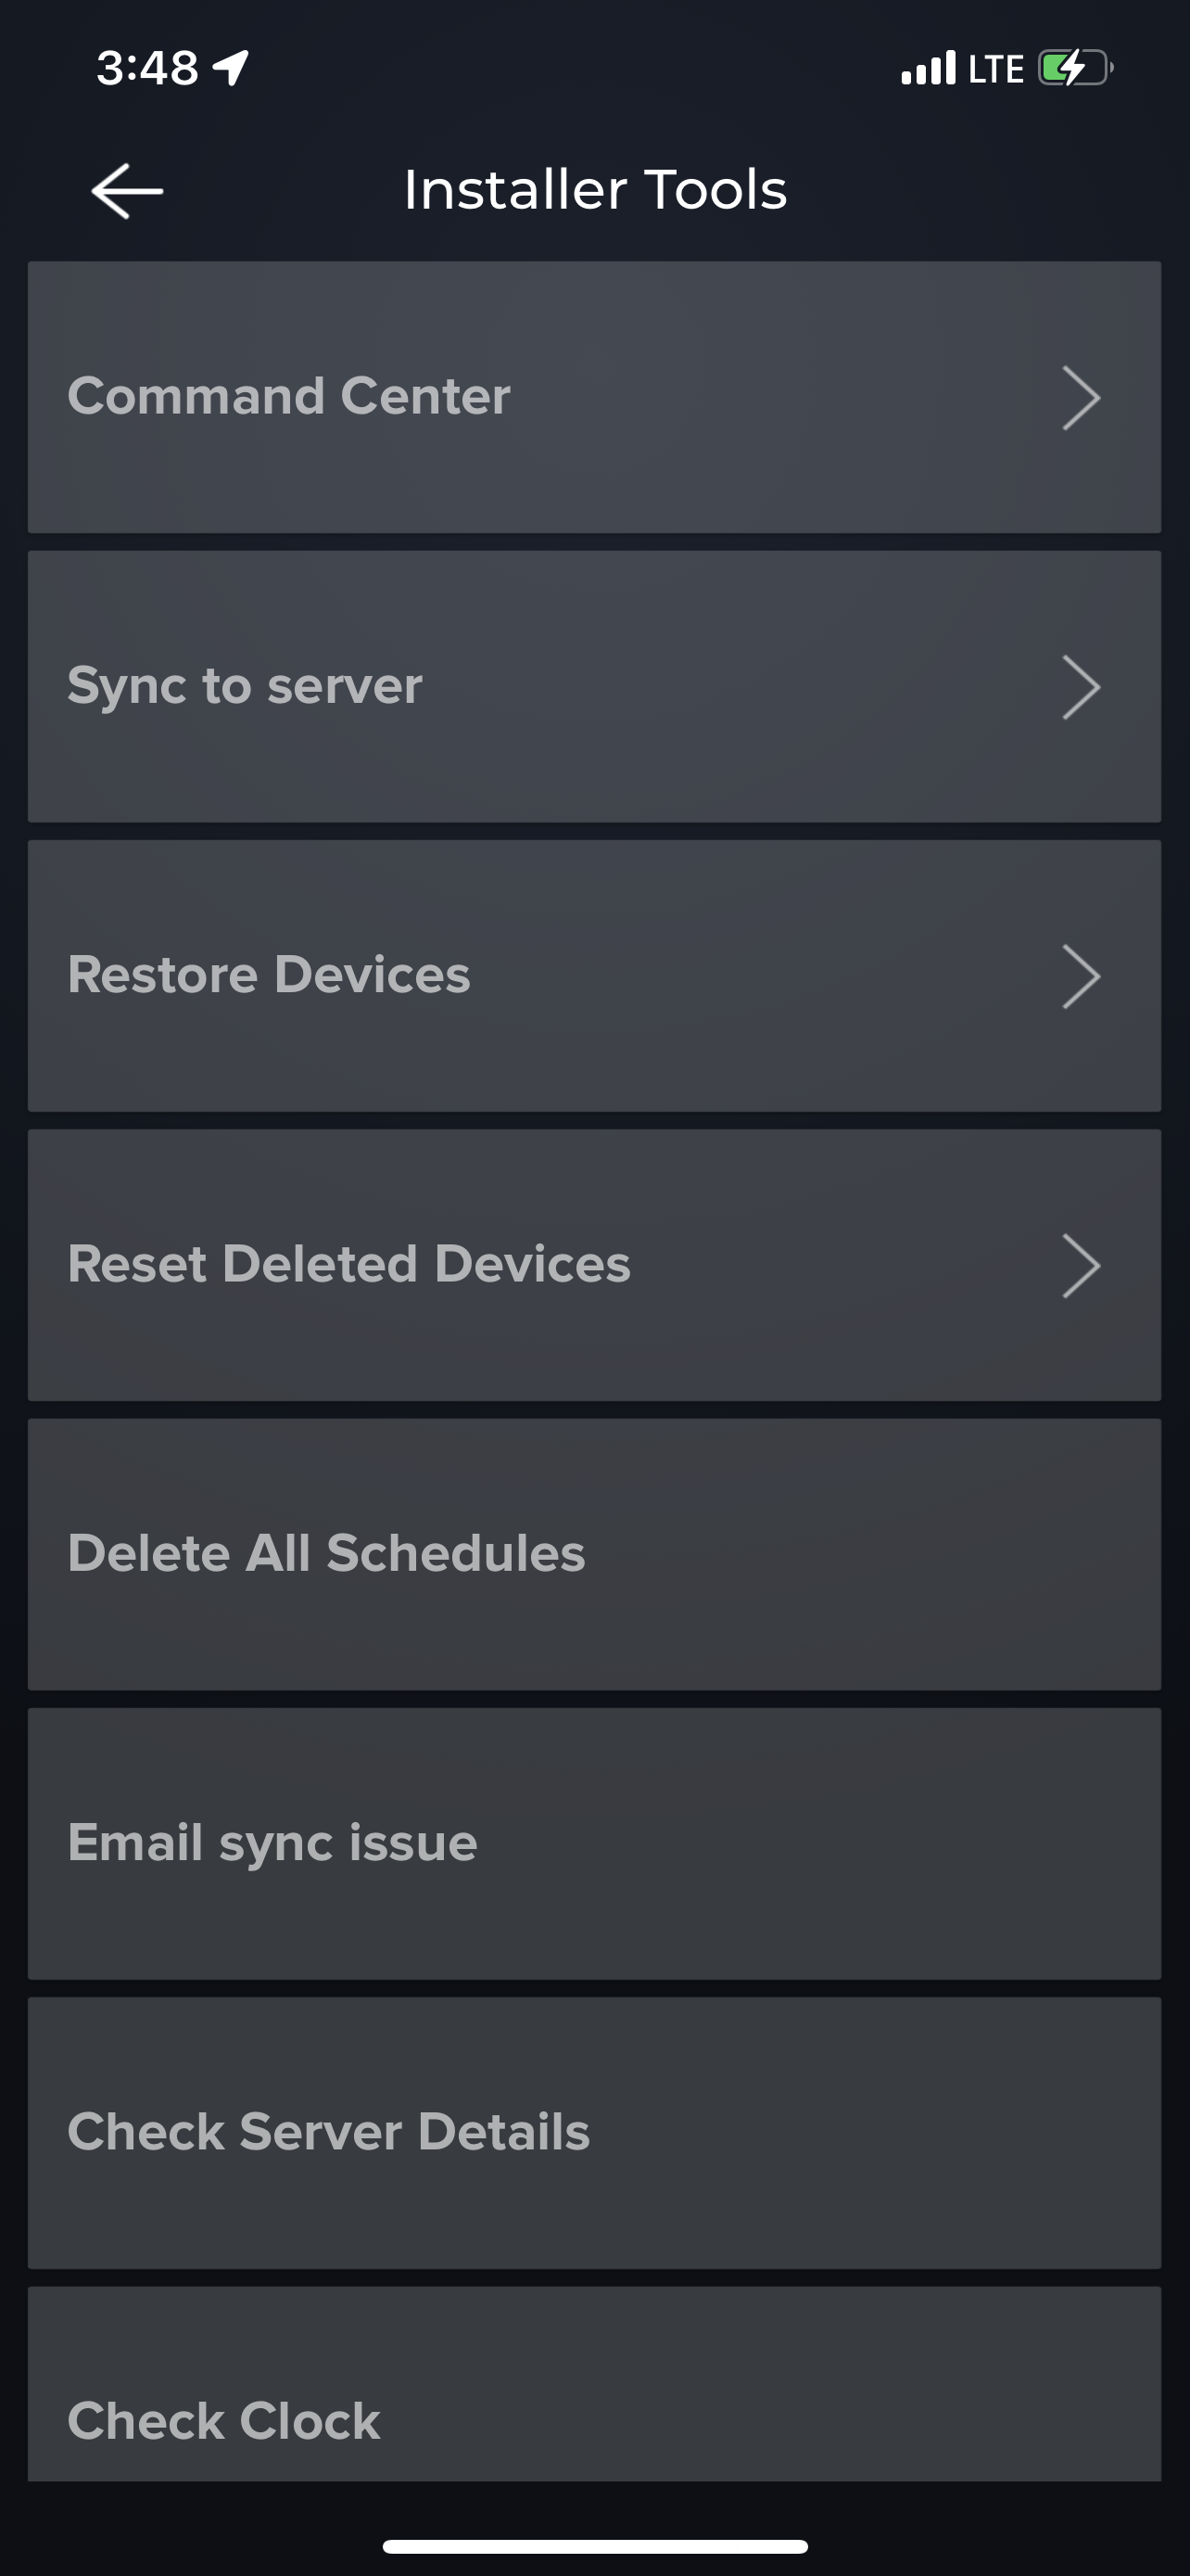Choose the Restore Devices label

click(x=269, y=975)
